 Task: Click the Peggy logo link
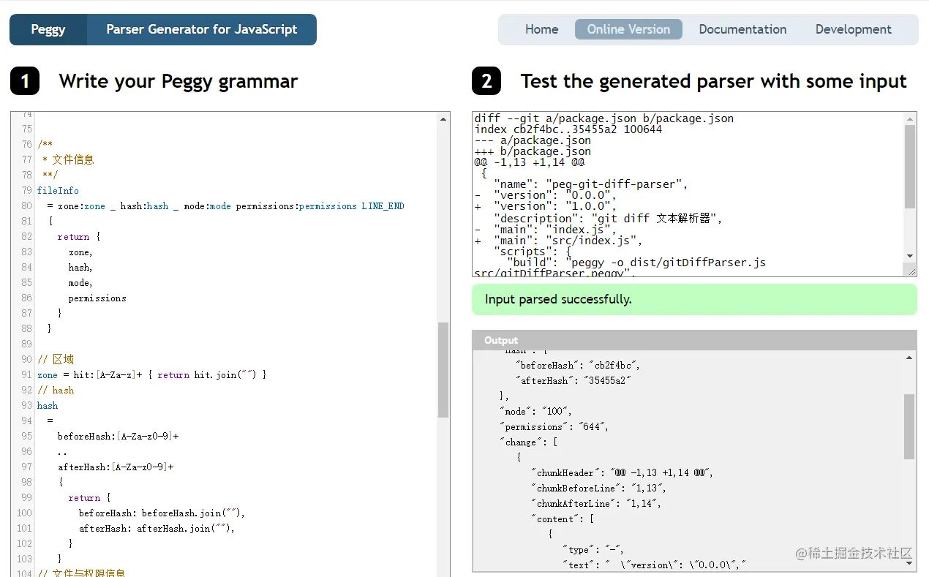[x=48, y=30]
